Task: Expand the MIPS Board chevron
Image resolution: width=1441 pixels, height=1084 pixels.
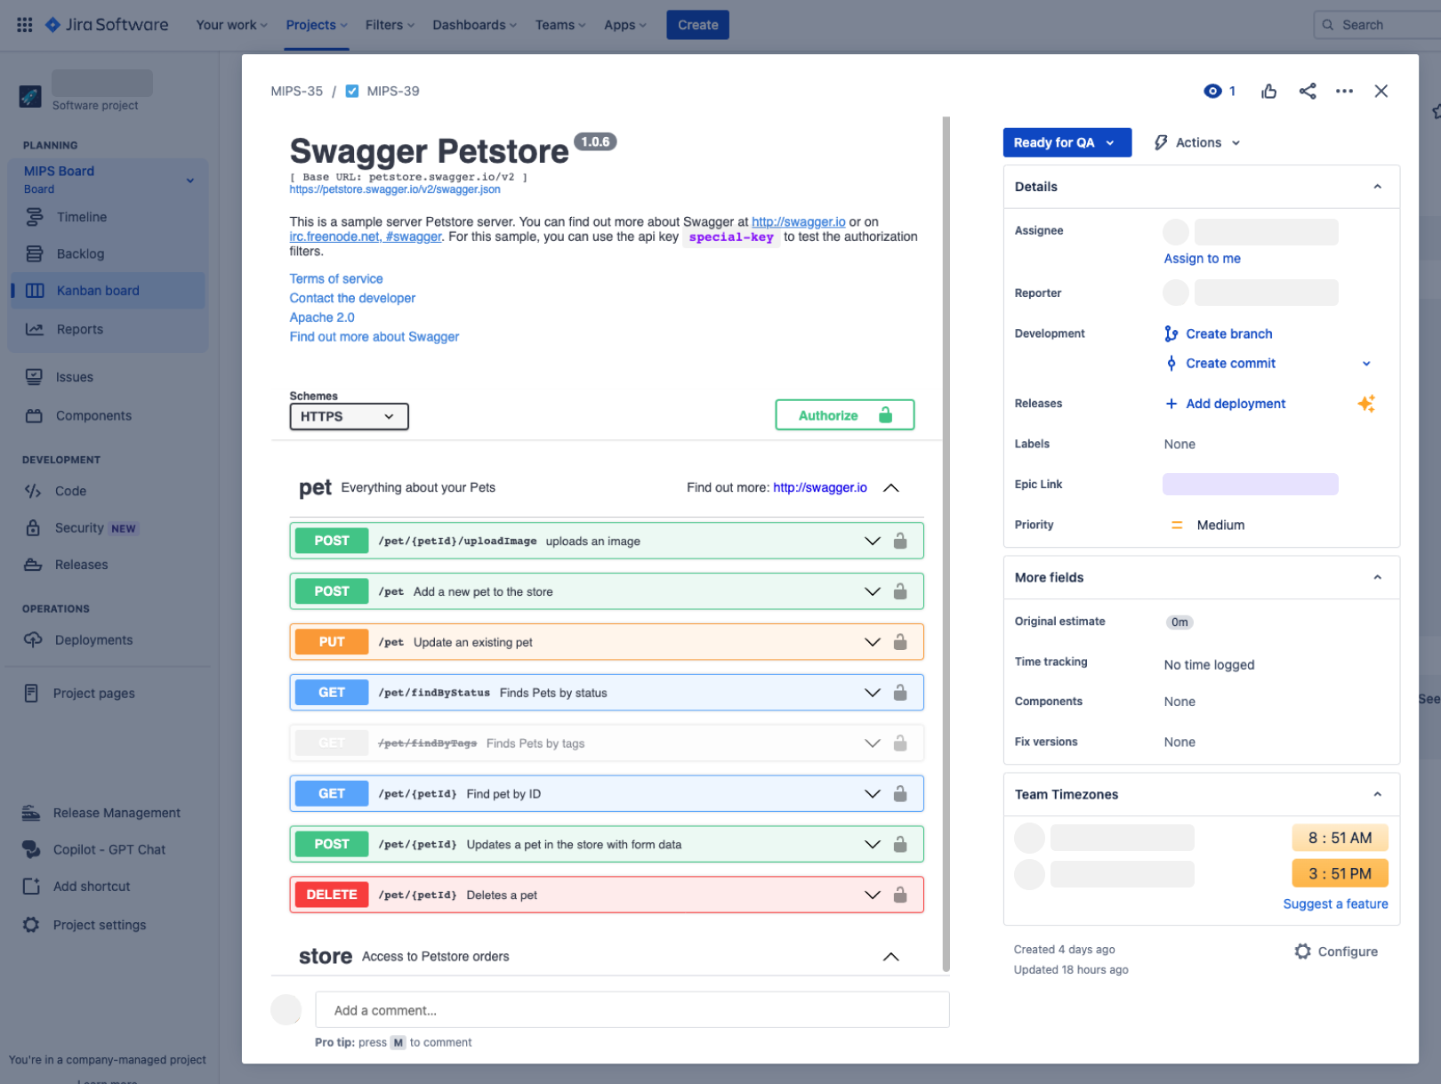Action: 190,181
